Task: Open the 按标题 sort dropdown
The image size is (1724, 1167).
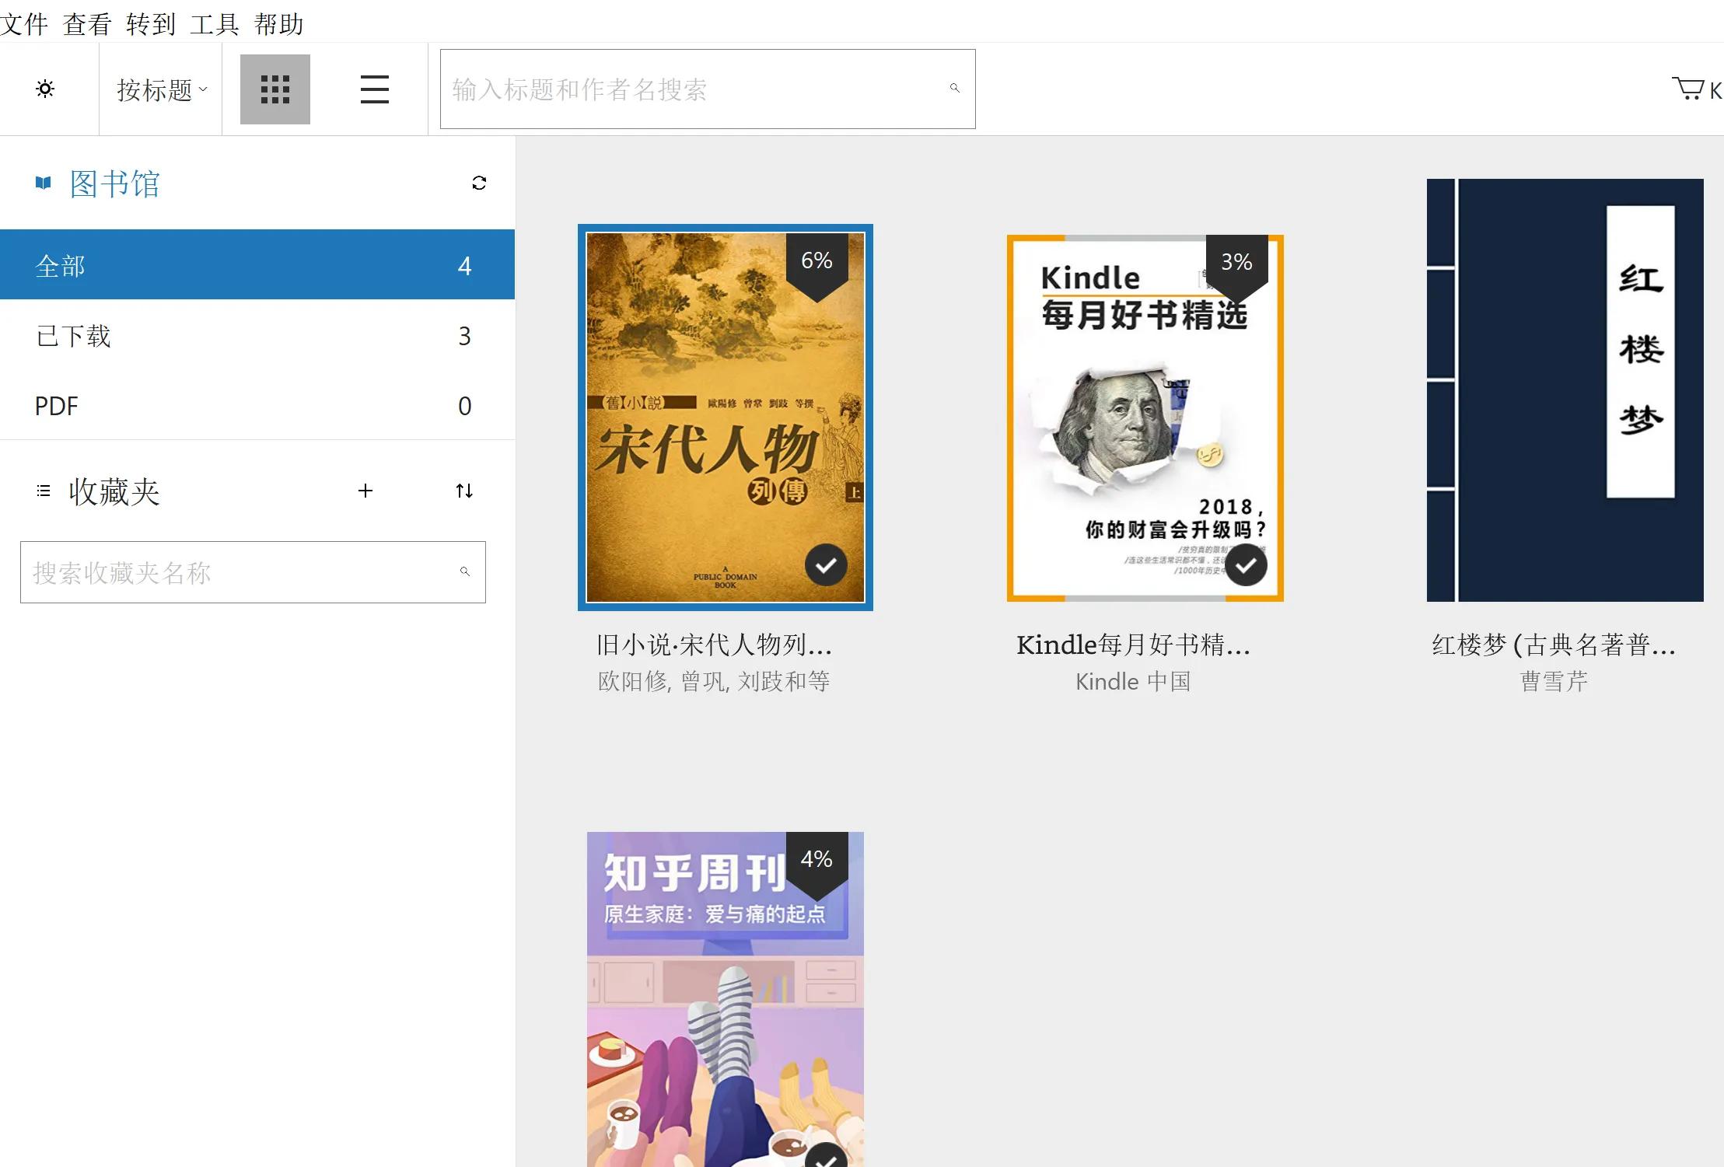Action: click(161, 89)
